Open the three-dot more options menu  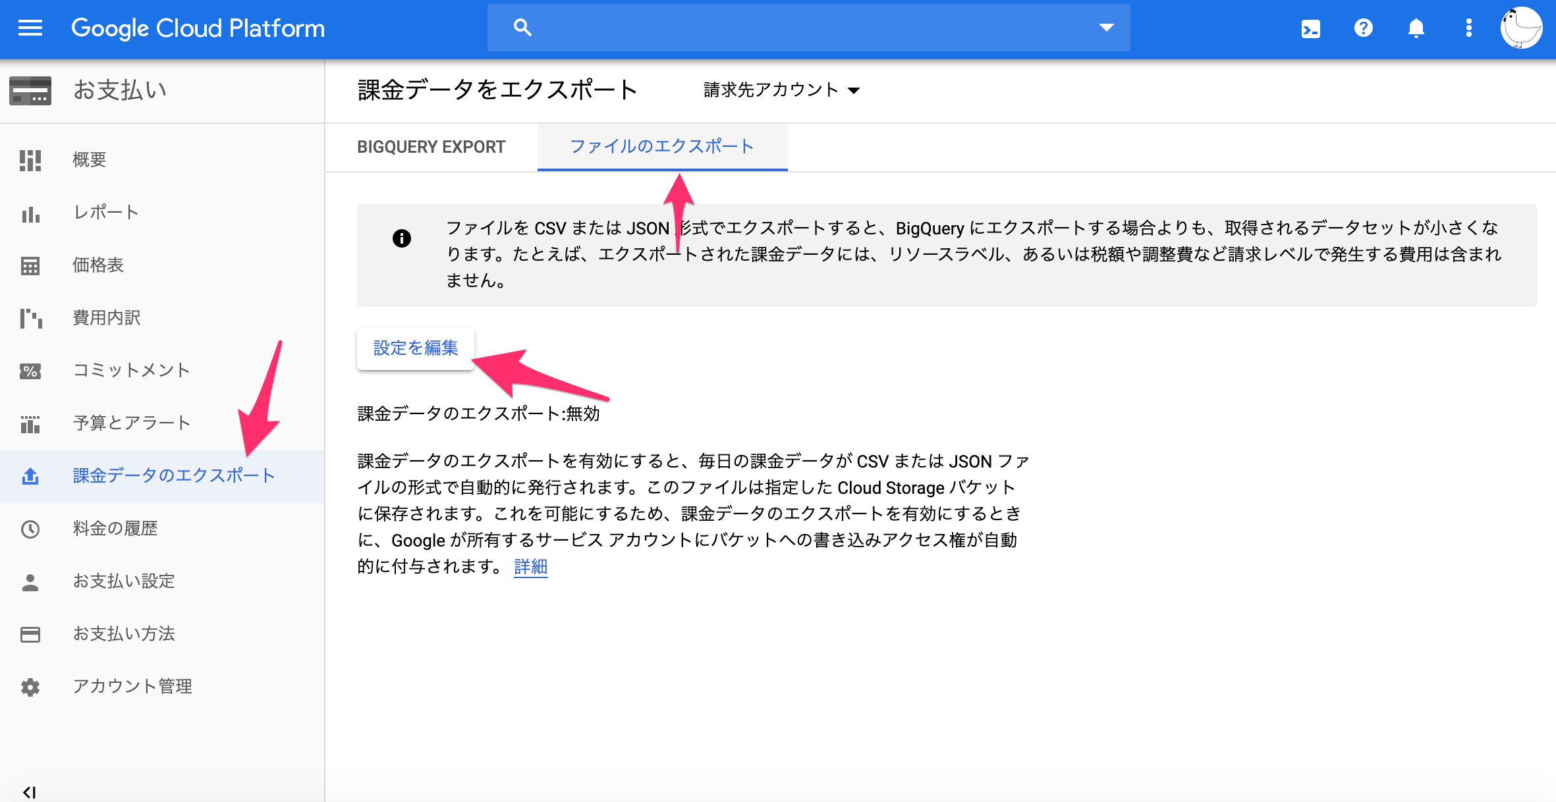[x=1468, y=28]
